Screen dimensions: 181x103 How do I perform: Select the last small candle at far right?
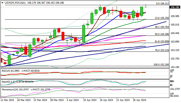point(146,6)
